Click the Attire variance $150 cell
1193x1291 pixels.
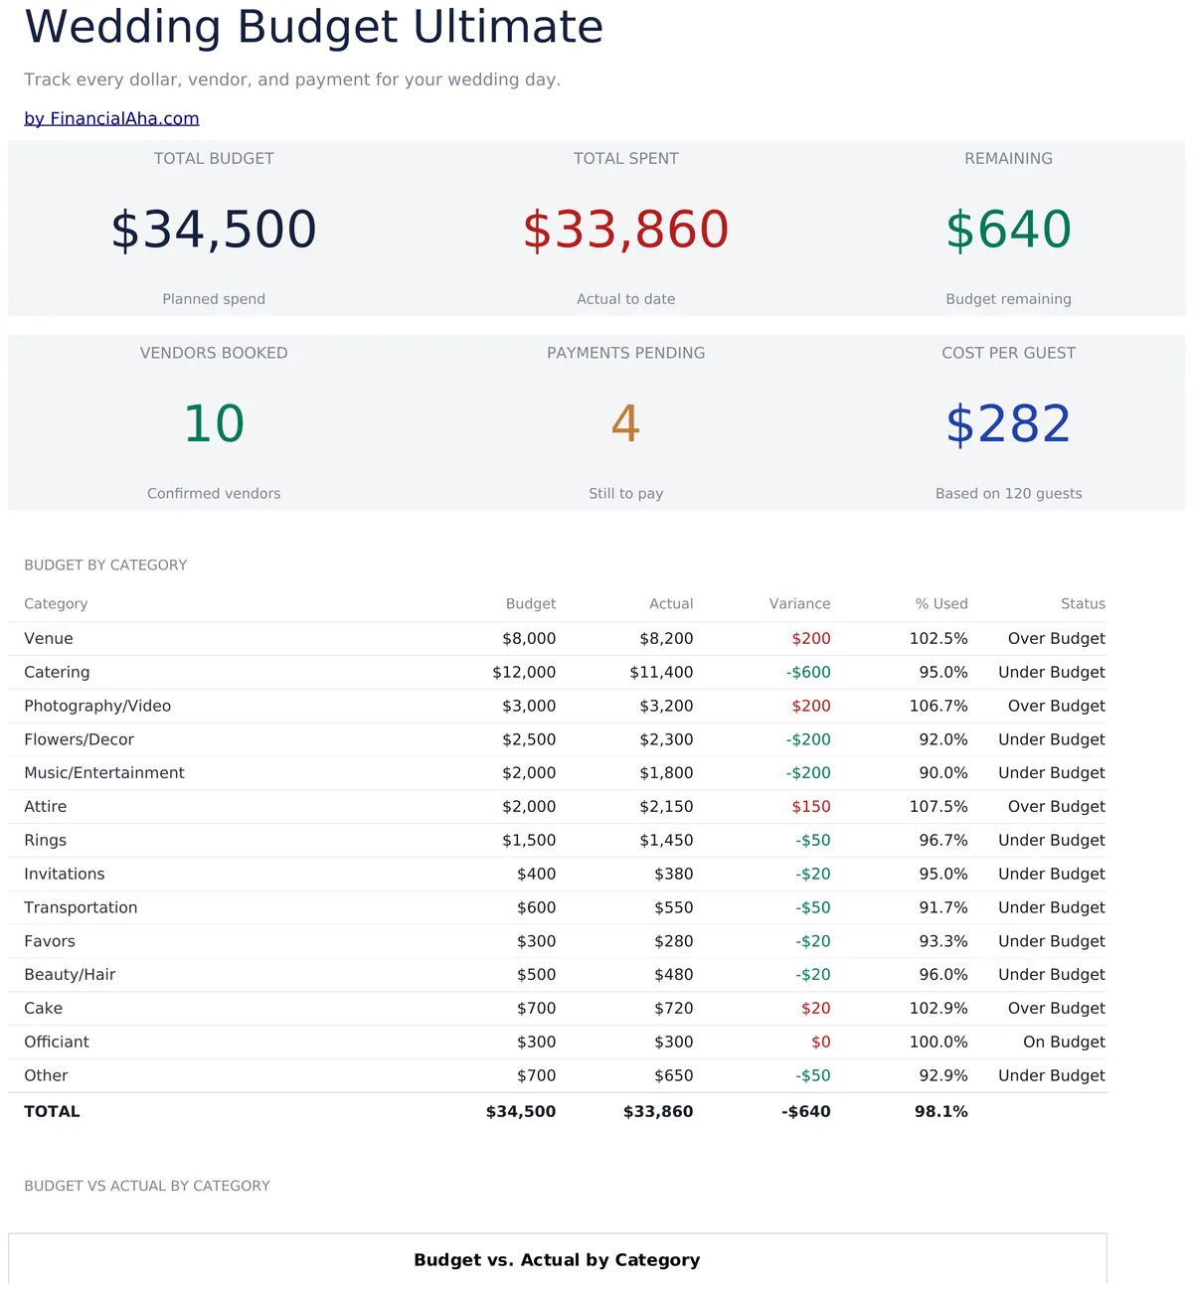click(811, 806)
